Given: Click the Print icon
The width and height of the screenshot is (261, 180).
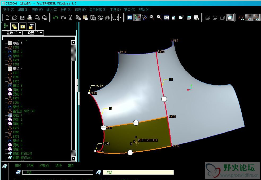Looking at the screenshot, I should (30, 17).
